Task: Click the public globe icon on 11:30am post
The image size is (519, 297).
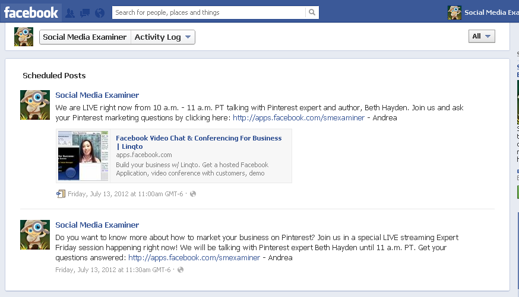Action: (x=181, y=270)
